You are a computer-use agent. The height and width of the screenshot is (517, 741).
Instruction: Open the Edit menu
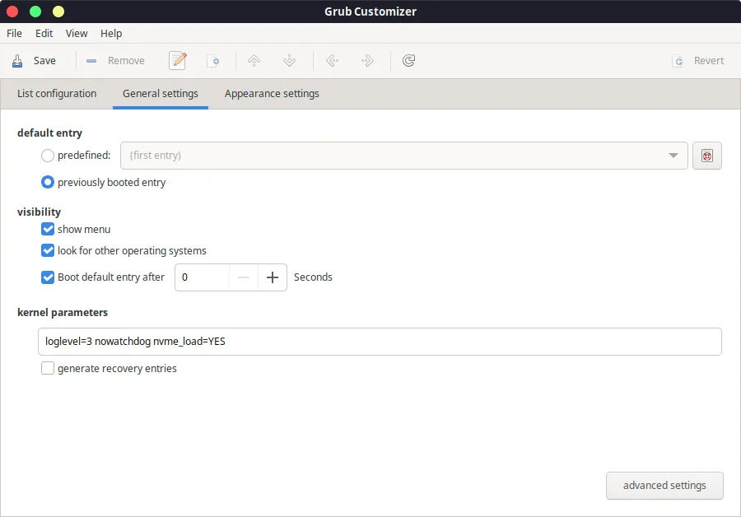(x=44, y=34)
